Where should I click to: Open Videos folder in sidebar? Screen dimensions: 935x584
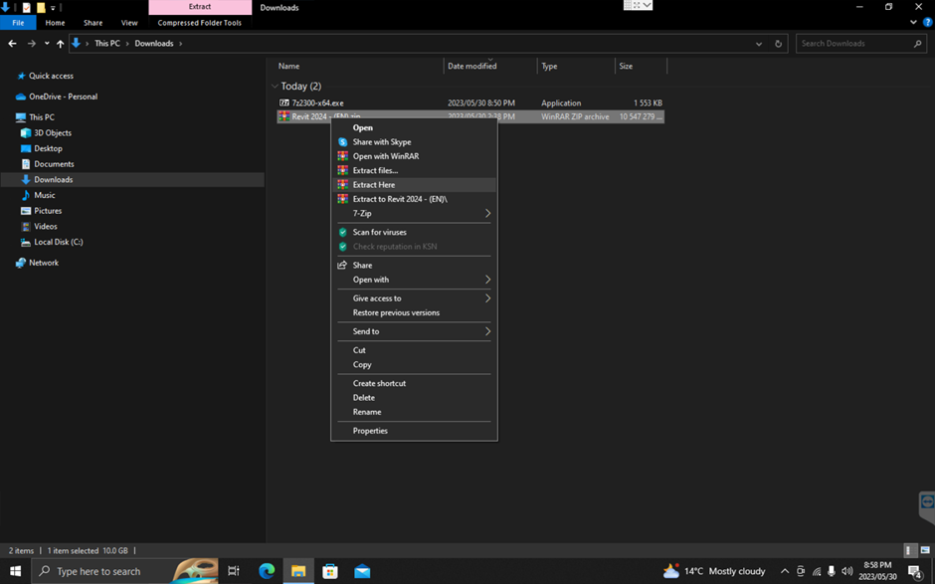click(46, 226)
